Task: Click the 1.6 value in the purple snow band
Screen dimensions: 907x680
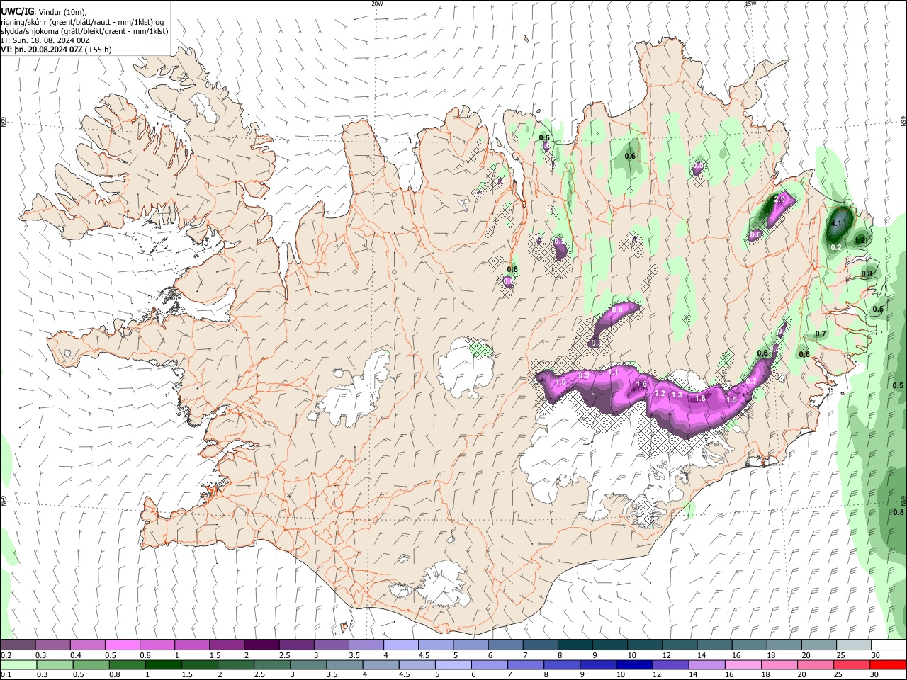Action: [x=641, y=385]
